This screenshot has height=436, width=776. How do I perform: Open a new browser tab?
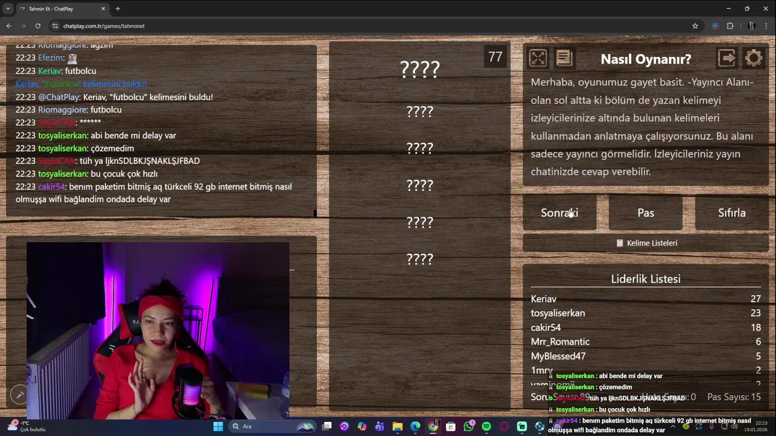118,8
